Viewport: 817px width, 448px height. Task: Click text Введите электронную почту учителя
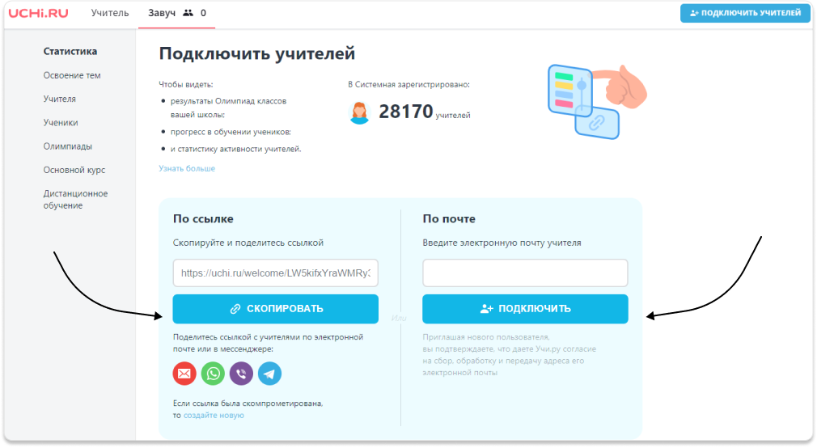pyautogui.click(x=502, y=243)
